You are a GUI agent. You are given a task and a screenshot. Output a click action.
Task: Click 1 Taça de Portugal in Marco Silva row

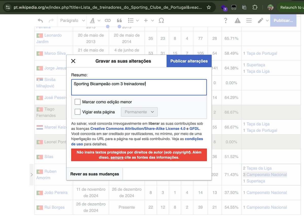pos(260,53)
